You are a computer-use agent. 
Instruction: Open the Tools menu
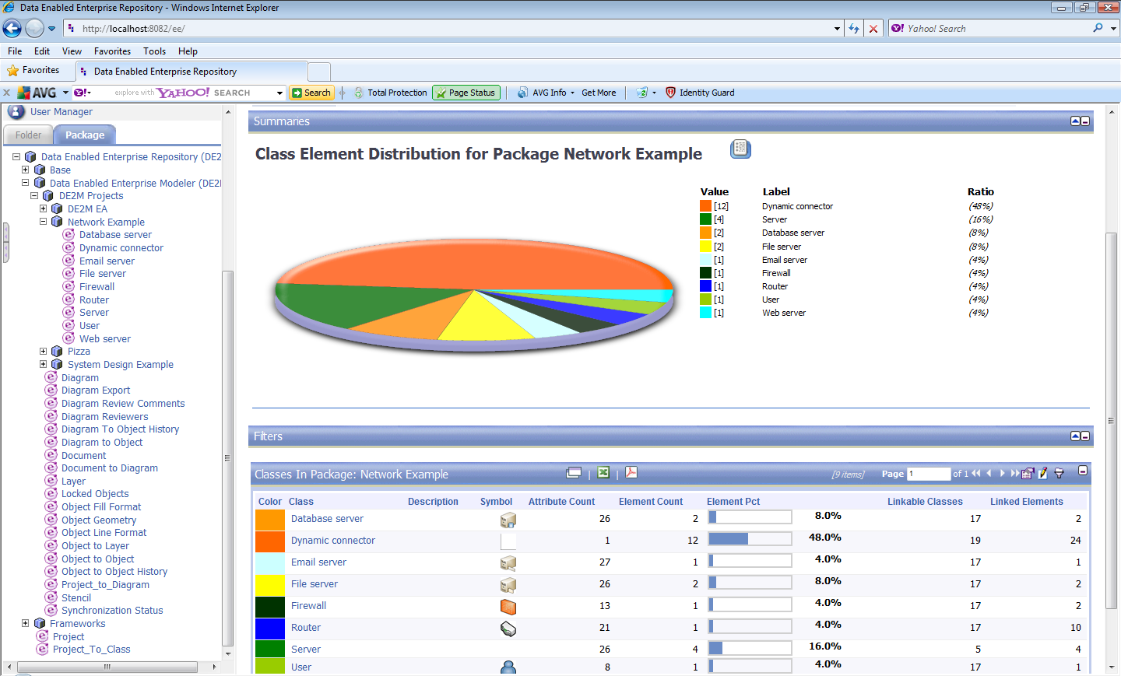coord(154,51)
